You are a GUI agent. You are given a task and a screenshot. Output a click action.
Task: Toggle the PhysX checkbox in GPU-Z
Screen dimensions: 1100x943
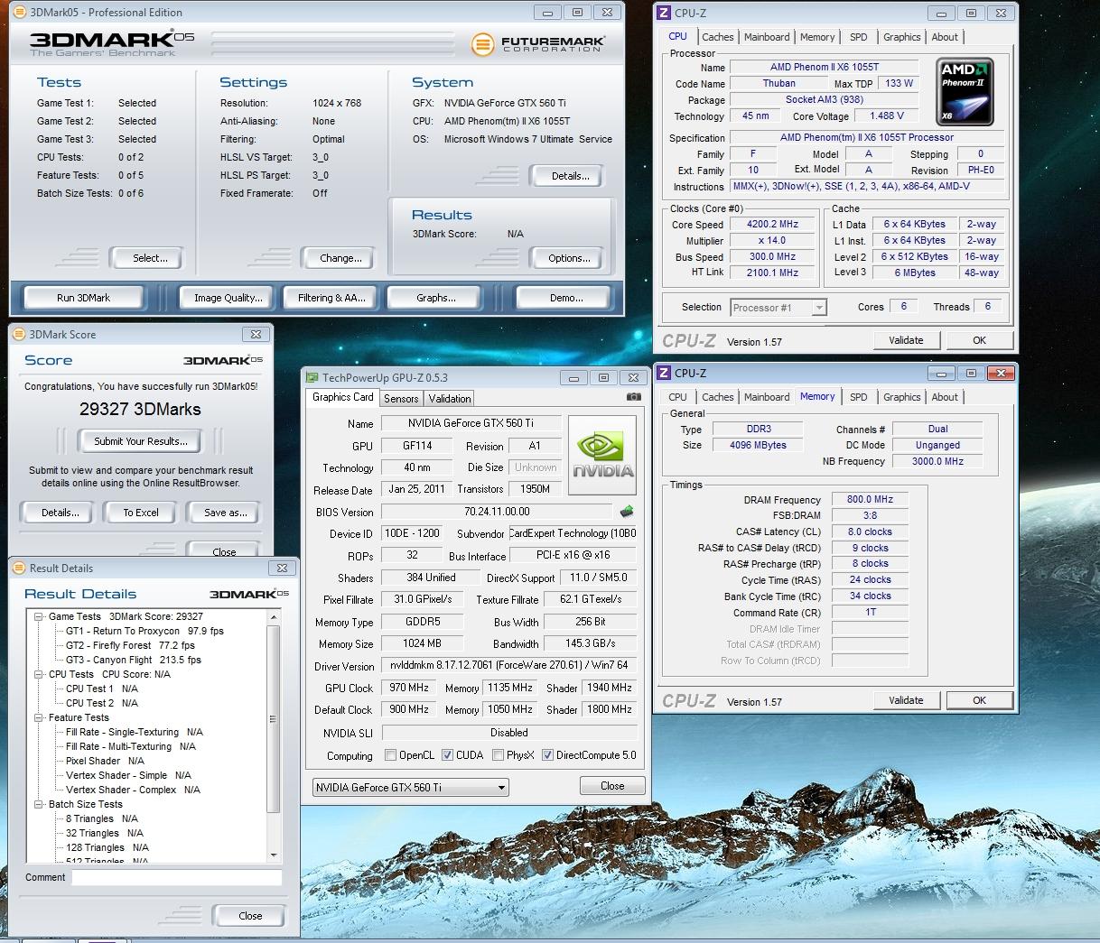(x=498, y=755)
